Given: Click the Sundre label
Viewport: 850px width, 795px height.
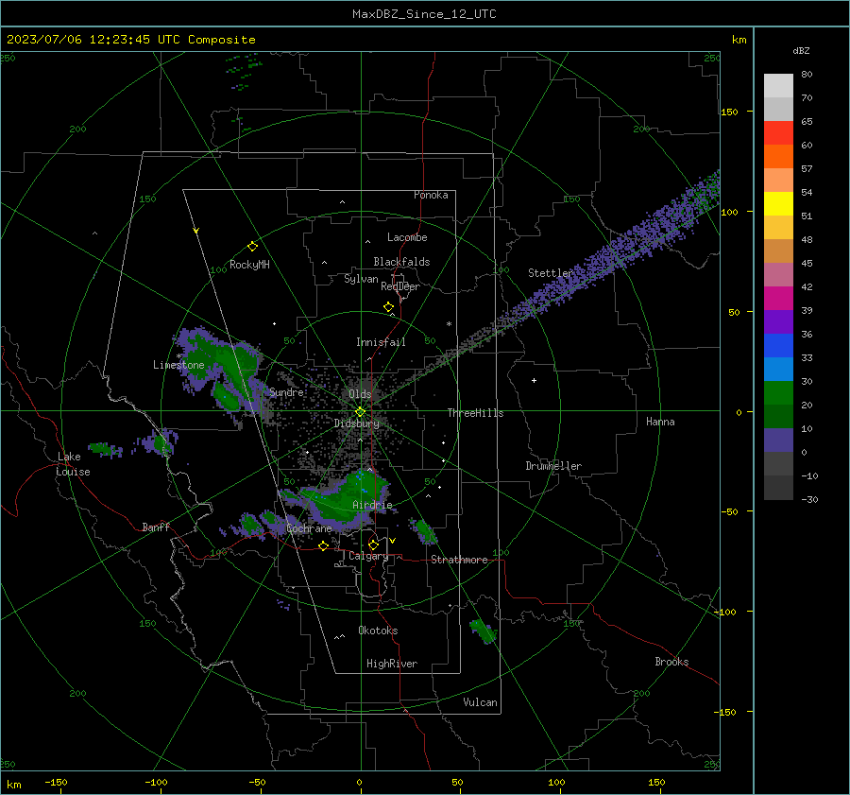Looking at the screenshot, I should tap(286, 391).
